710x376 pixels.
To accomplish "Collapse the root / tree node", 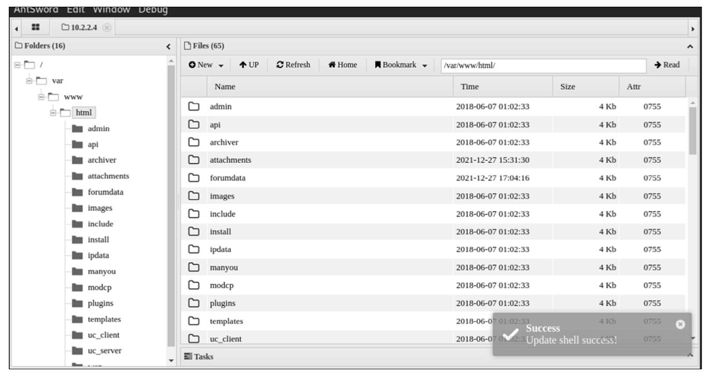I will tap(17, 65).
